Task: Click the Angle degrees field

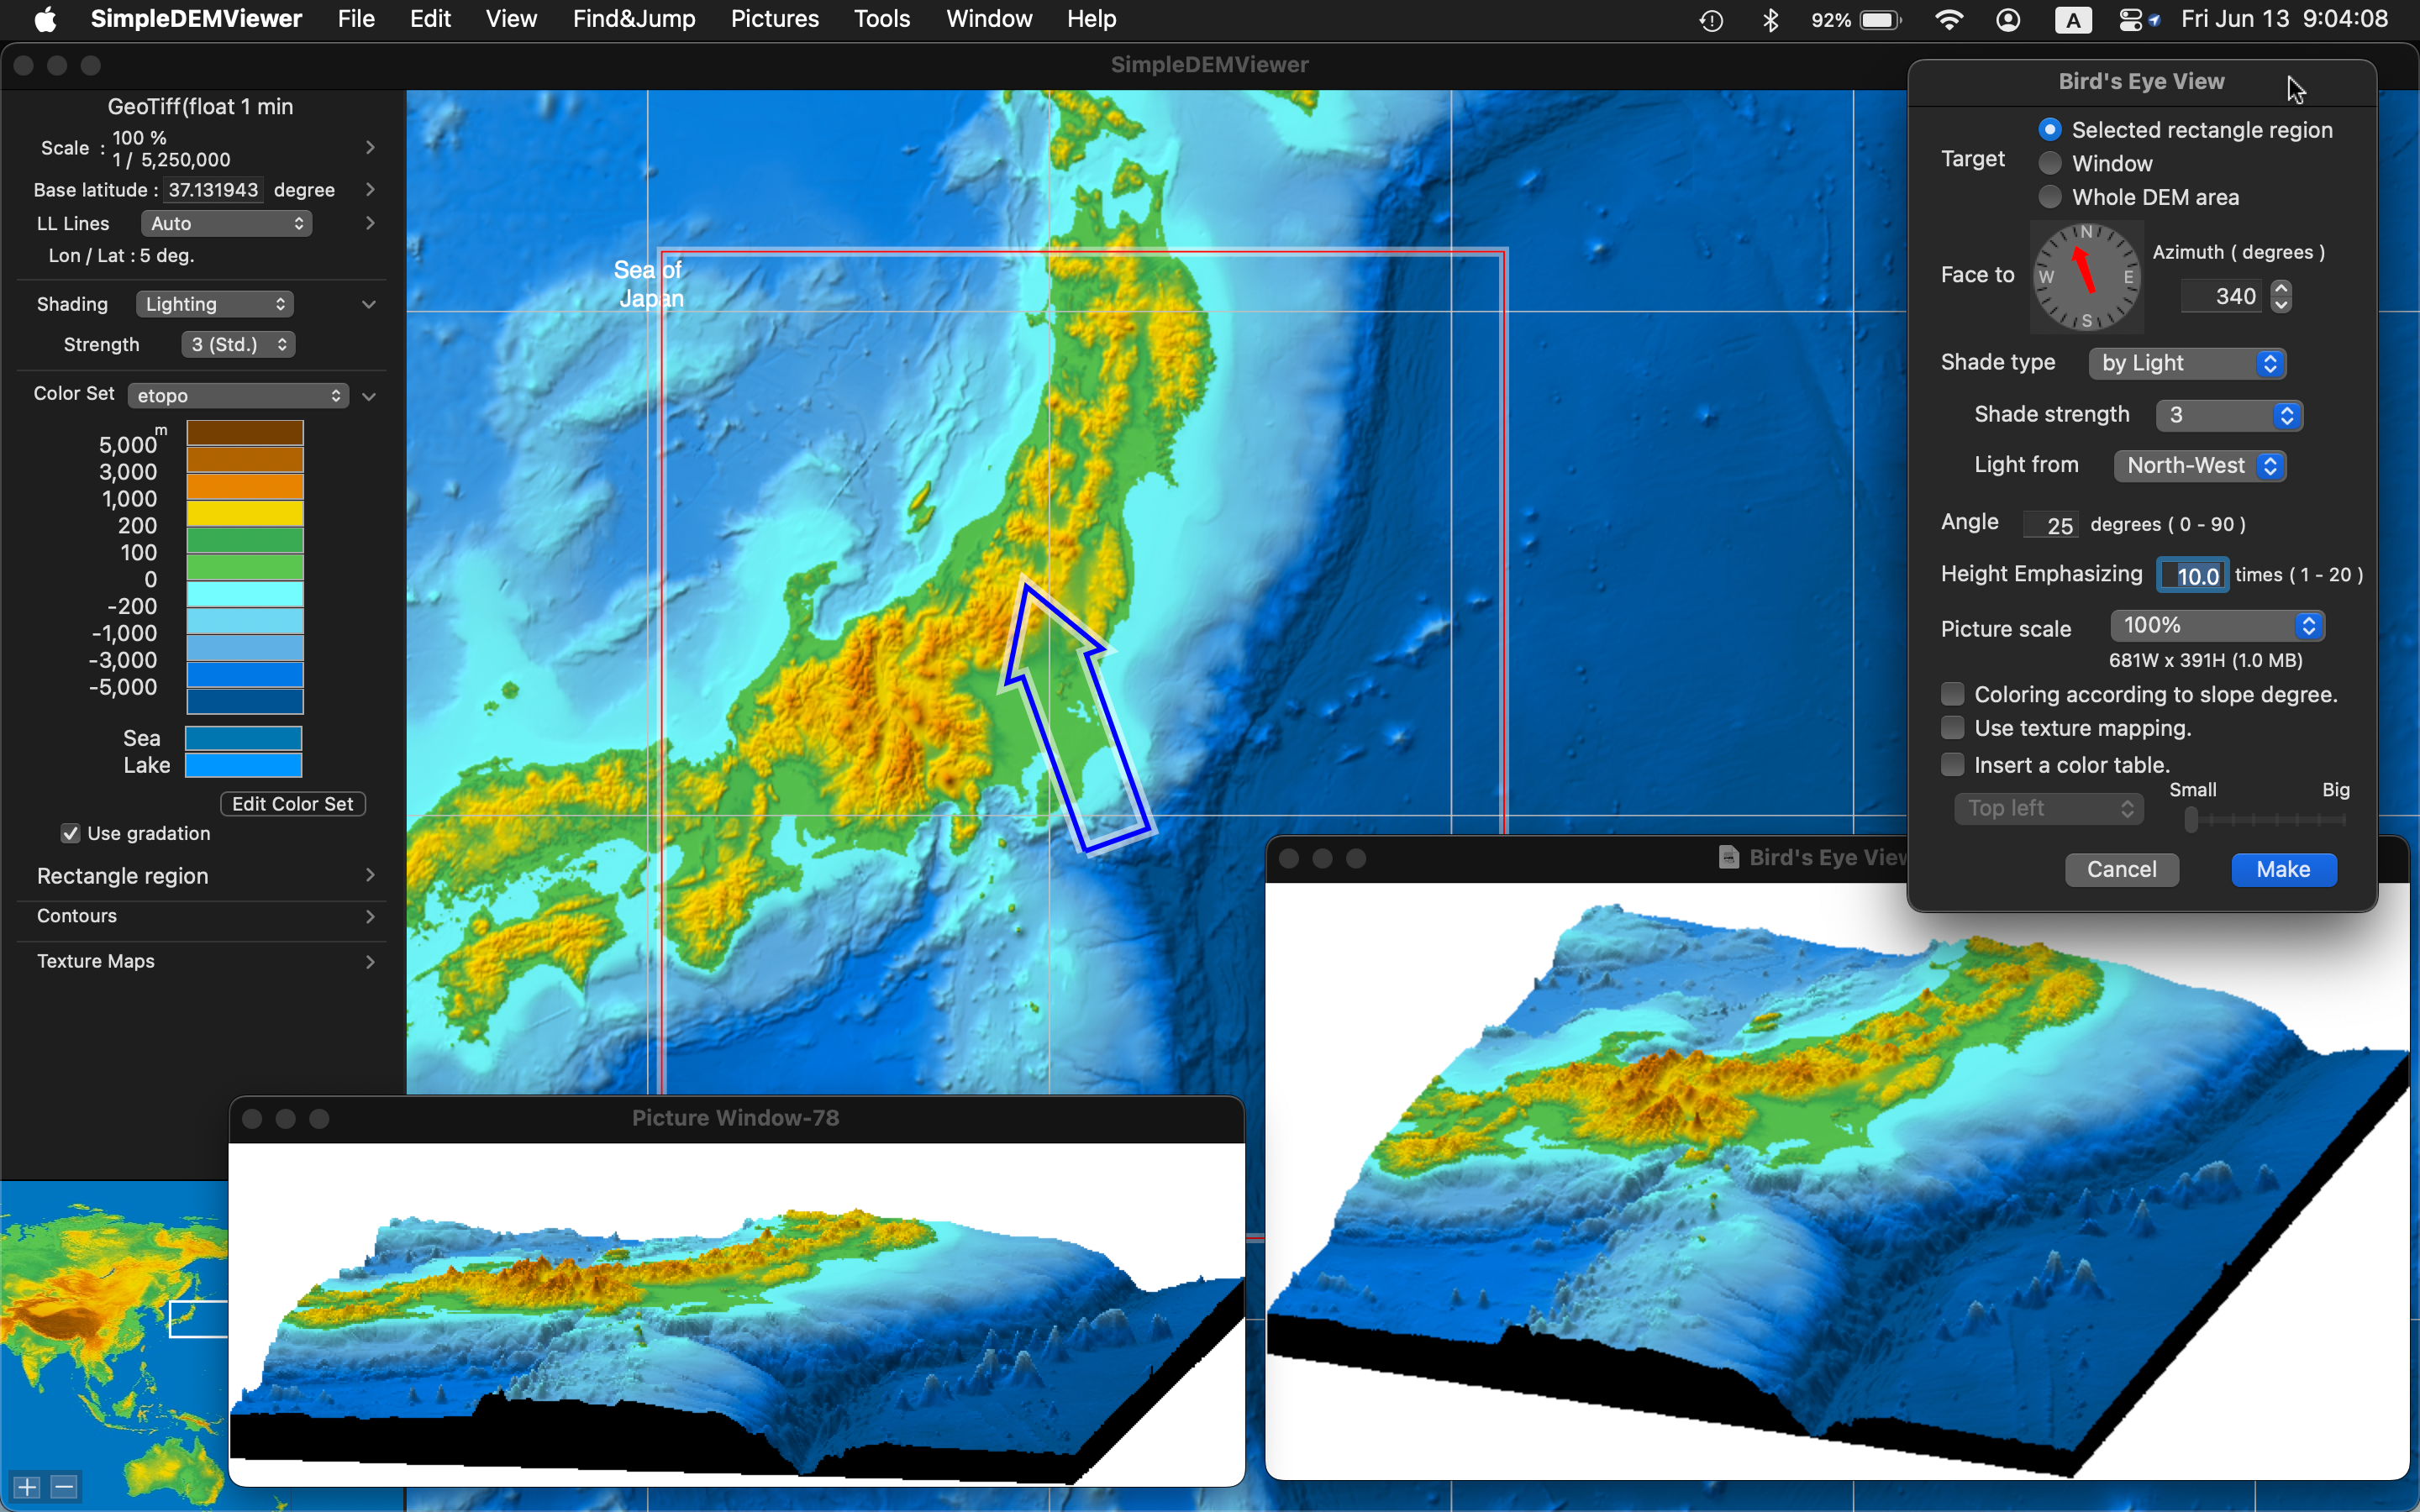Action: [2051, 525]
